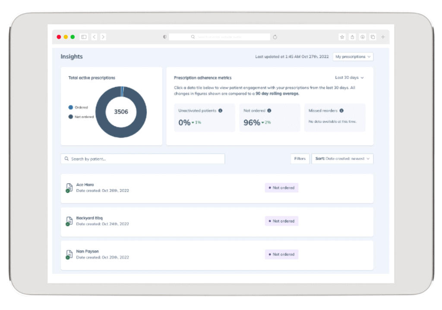Screen dimensions: 442x310
Task: Add a new tab with the plus icon
Action: coord(383,37)
